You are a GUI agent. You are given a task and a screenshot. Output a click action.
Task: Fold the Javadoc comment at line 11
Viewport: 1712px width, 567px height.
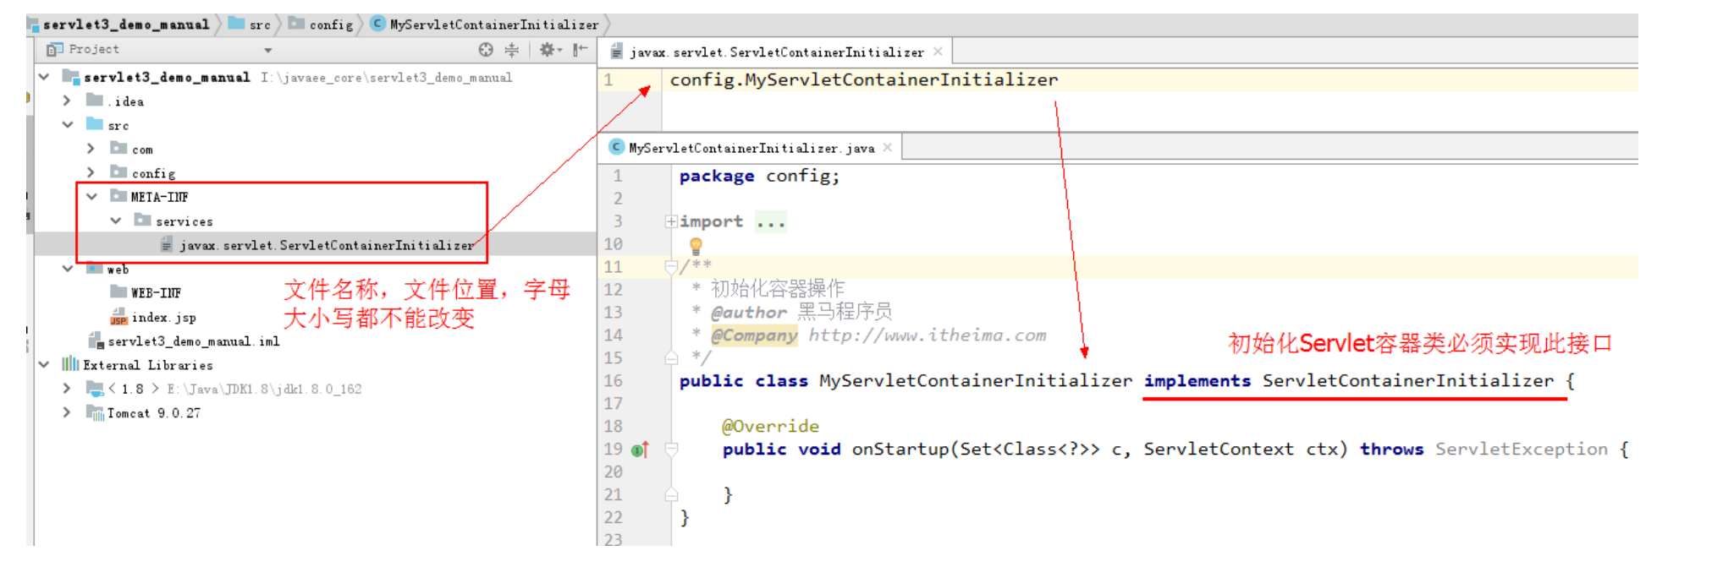(x=671, y=267)
